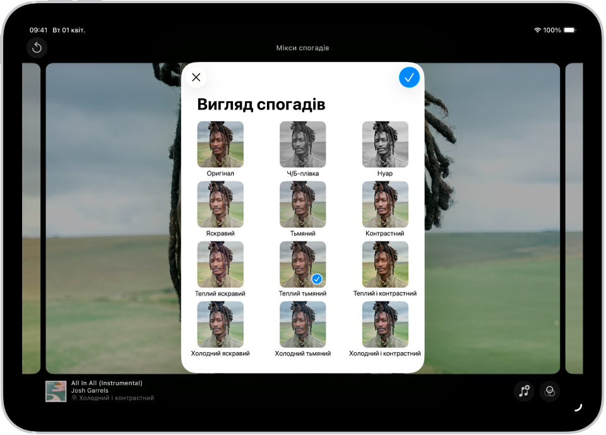Screen dimensions: 606x435
Task: Close the memory looks popup
Action: tap(196, 77)
